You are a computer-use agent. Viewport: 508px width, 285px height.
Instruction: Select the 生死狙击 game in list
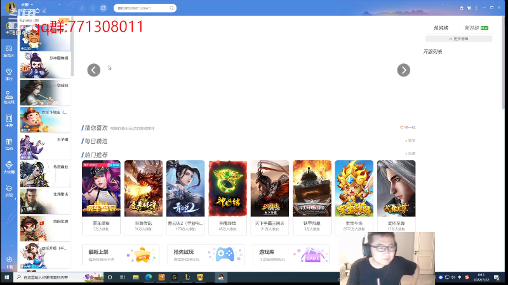coord(45,201)
